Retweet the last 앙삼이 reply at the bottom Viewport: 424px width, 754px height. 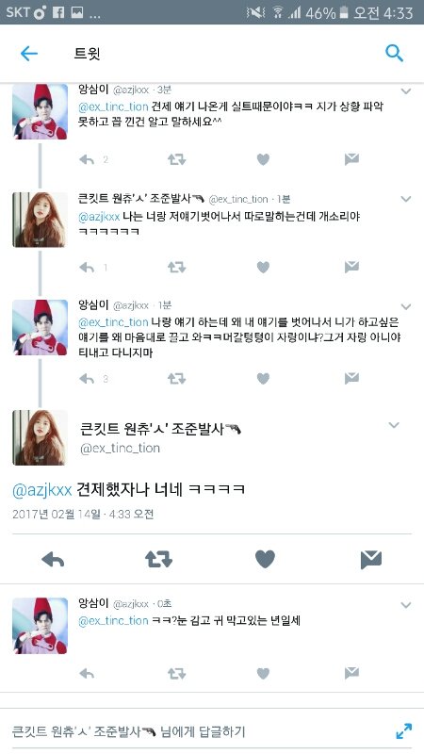coord(176,674)
